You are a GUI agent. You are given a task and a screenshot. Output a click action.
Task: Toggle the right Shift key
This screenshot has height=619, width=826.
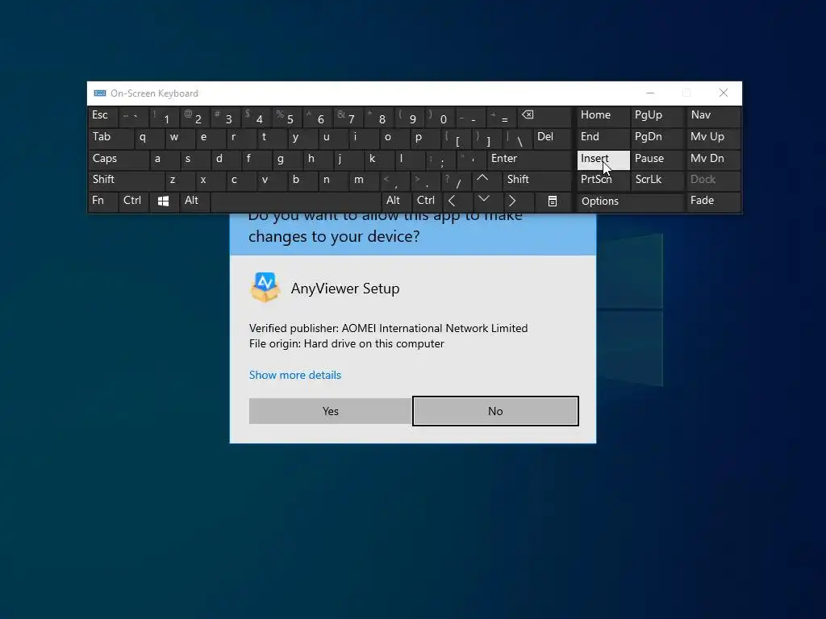pyautogui.click(x=536, y=180)
